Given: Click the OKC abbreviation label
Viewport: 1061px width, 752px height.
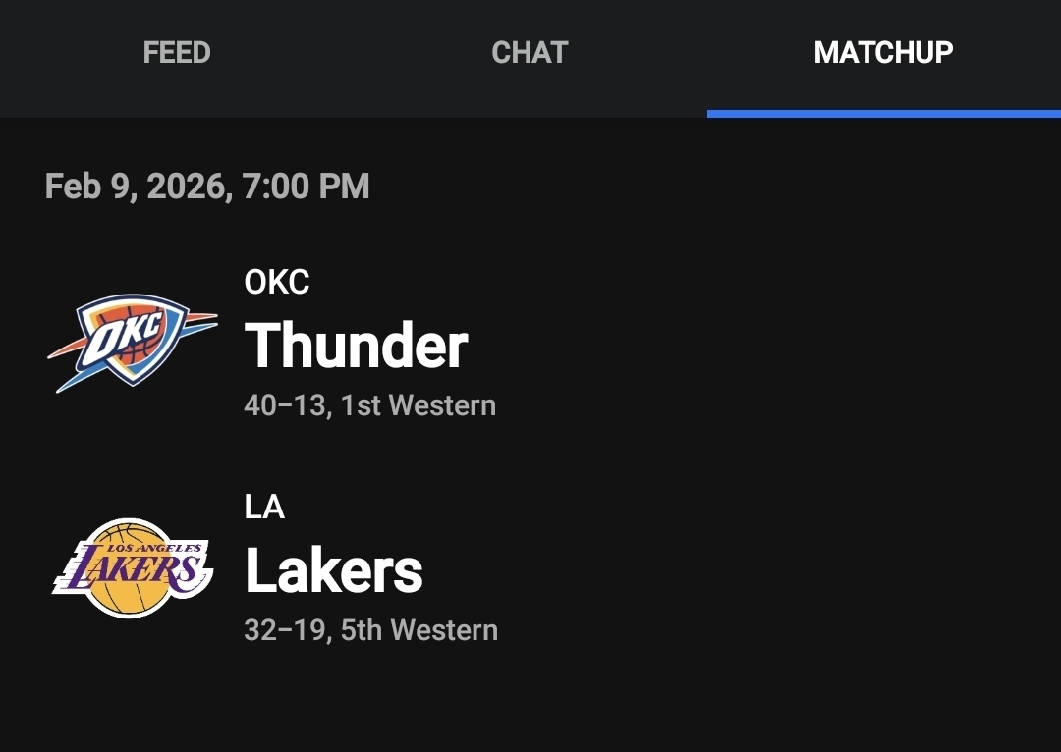Looking at the screenshot, I should pos(276,283).
